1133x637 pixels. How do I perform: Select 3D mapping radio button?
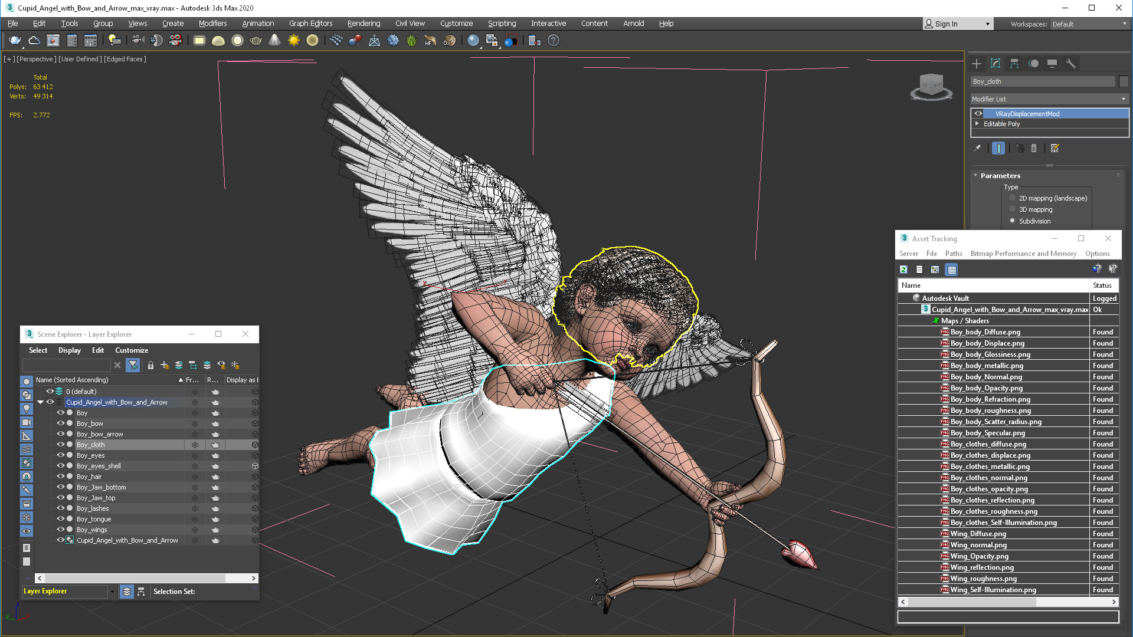1013,209
